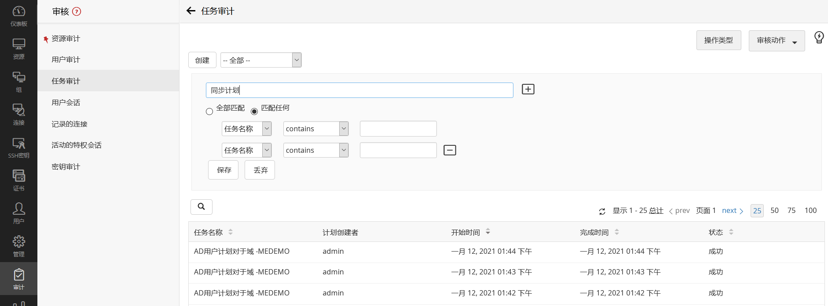Click the search magnifier icon above table
The width and height of the screenshot is (828, 306).
click(202, 207)
